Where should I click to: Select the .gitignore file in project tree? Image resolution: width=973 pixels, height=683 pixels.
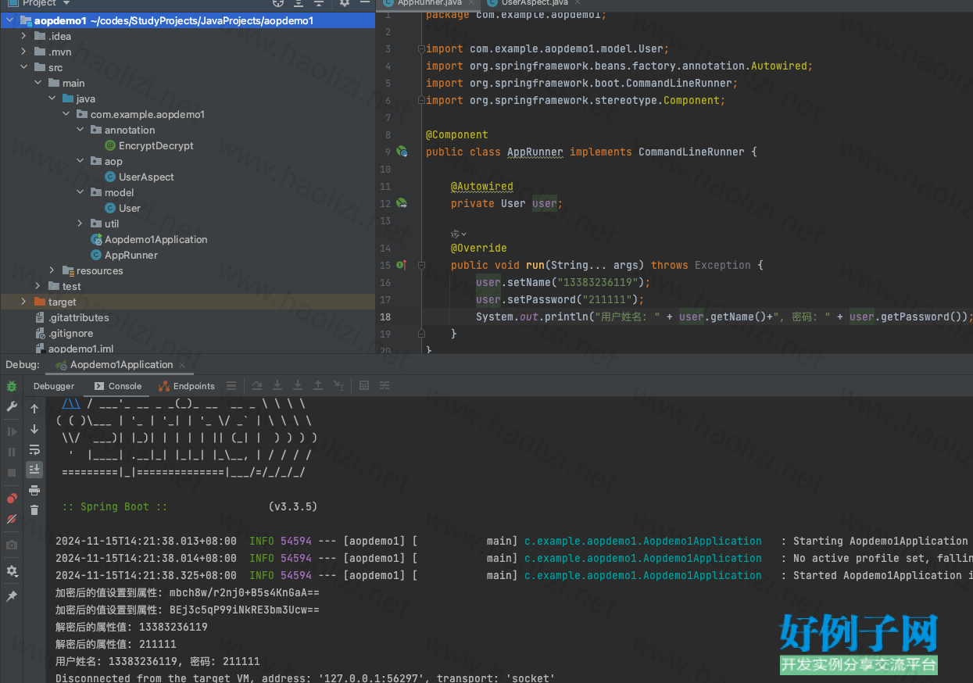(70, 333)
